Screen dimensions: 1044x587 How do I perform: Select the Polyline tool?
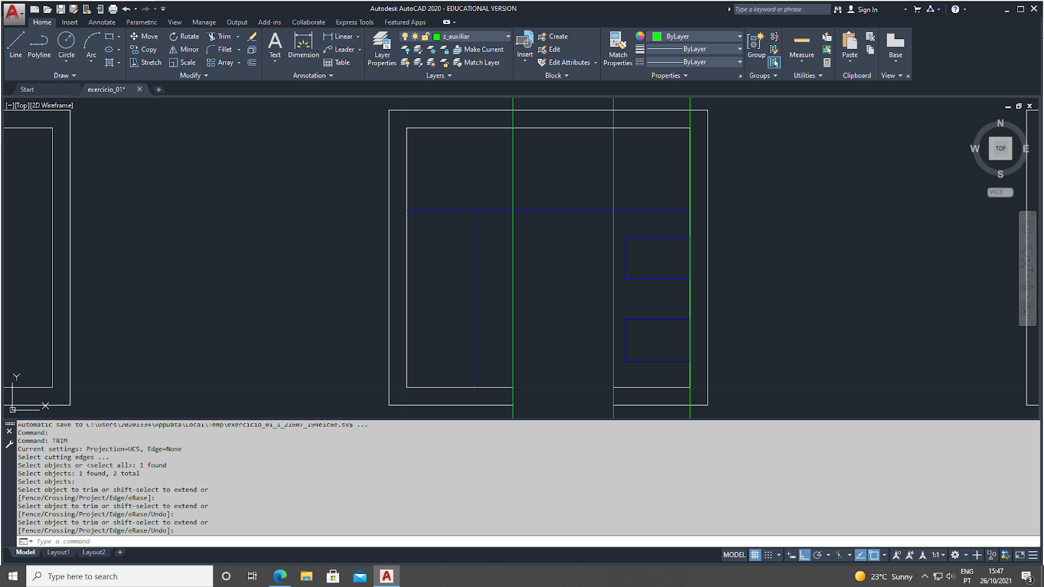(x=39, y=45)
